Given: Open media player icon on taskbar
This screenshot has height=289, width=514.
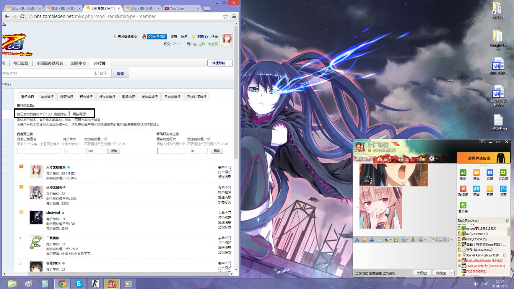Looking at the screenshot, I should 128,284.
